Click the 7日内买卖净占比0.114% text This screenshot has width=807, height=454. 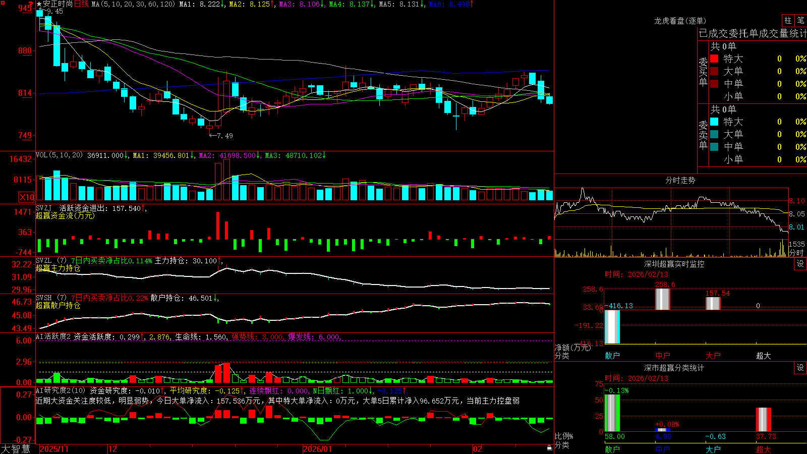111,261
